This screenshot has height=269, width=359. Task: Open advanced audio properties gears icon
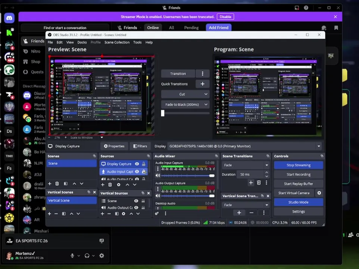coord(157,213)
